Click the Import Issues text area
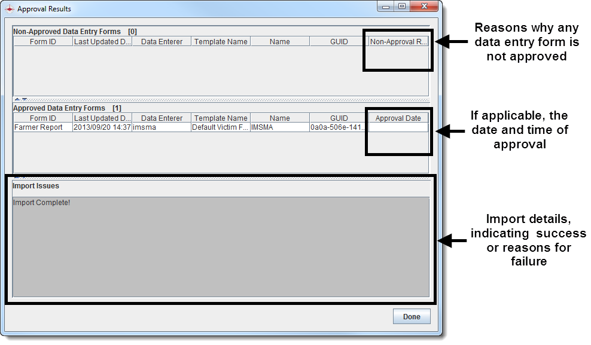591x345 pixels. click(x=221, y=246)
